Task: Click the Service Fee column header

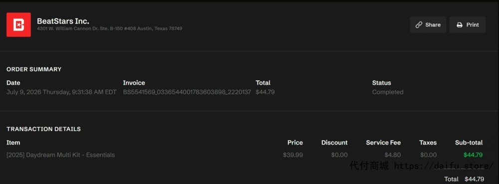Action: tap(383, 143)
